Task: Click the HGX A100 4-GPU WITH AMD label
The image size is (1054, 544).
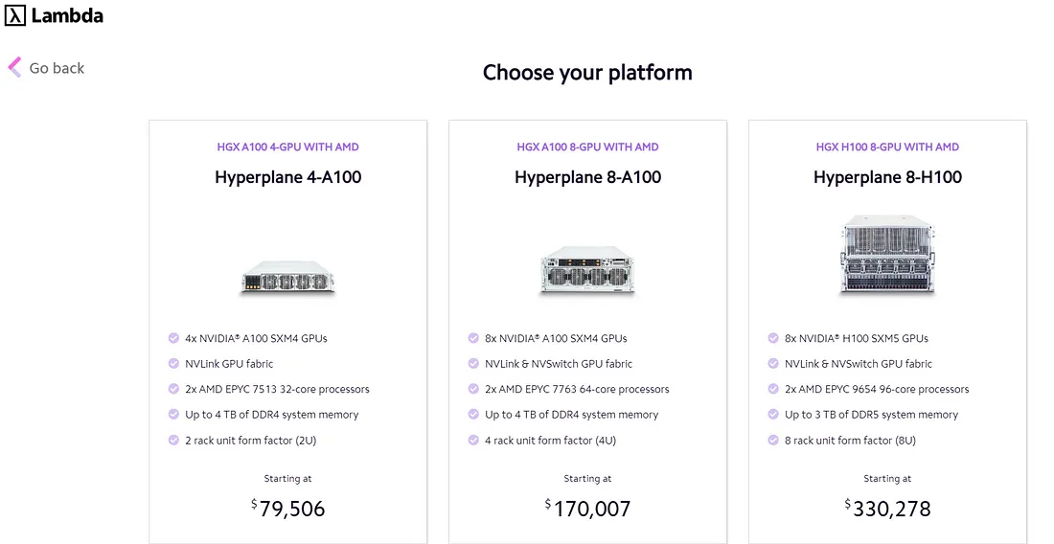Action: click(x=287, y=147)
